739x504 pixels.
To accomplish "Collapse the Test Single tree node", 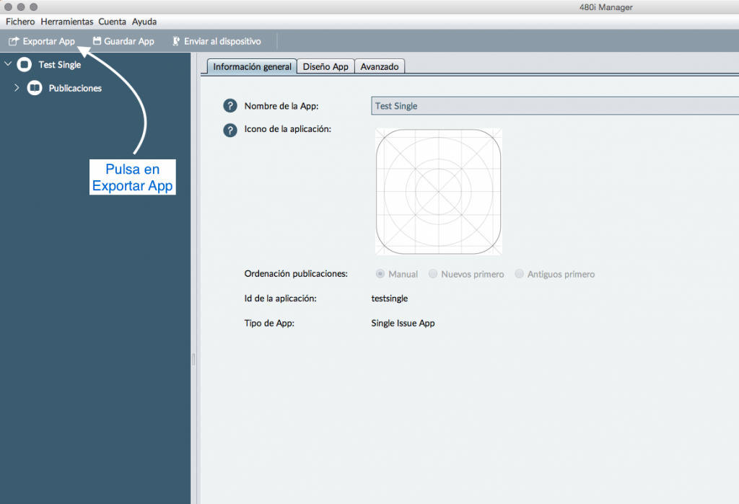I will pyautogui.click(x=8, y=65).
